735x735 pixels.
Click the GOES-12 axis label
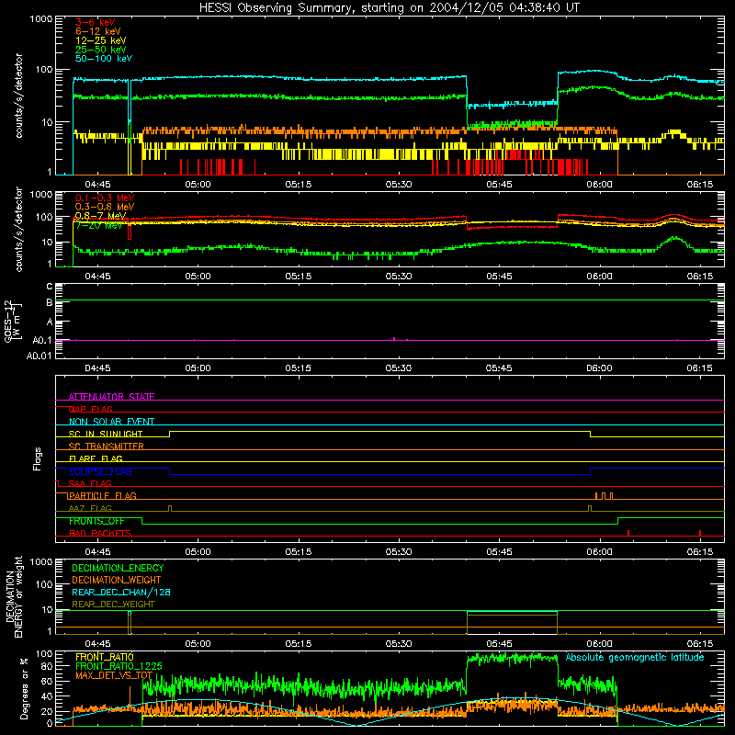pyautogui.click(x=9, y=321)
